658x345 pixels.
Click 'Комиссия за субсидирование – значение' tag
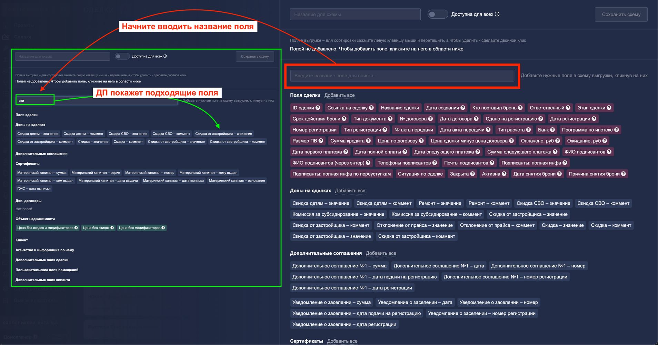(338, 214)
